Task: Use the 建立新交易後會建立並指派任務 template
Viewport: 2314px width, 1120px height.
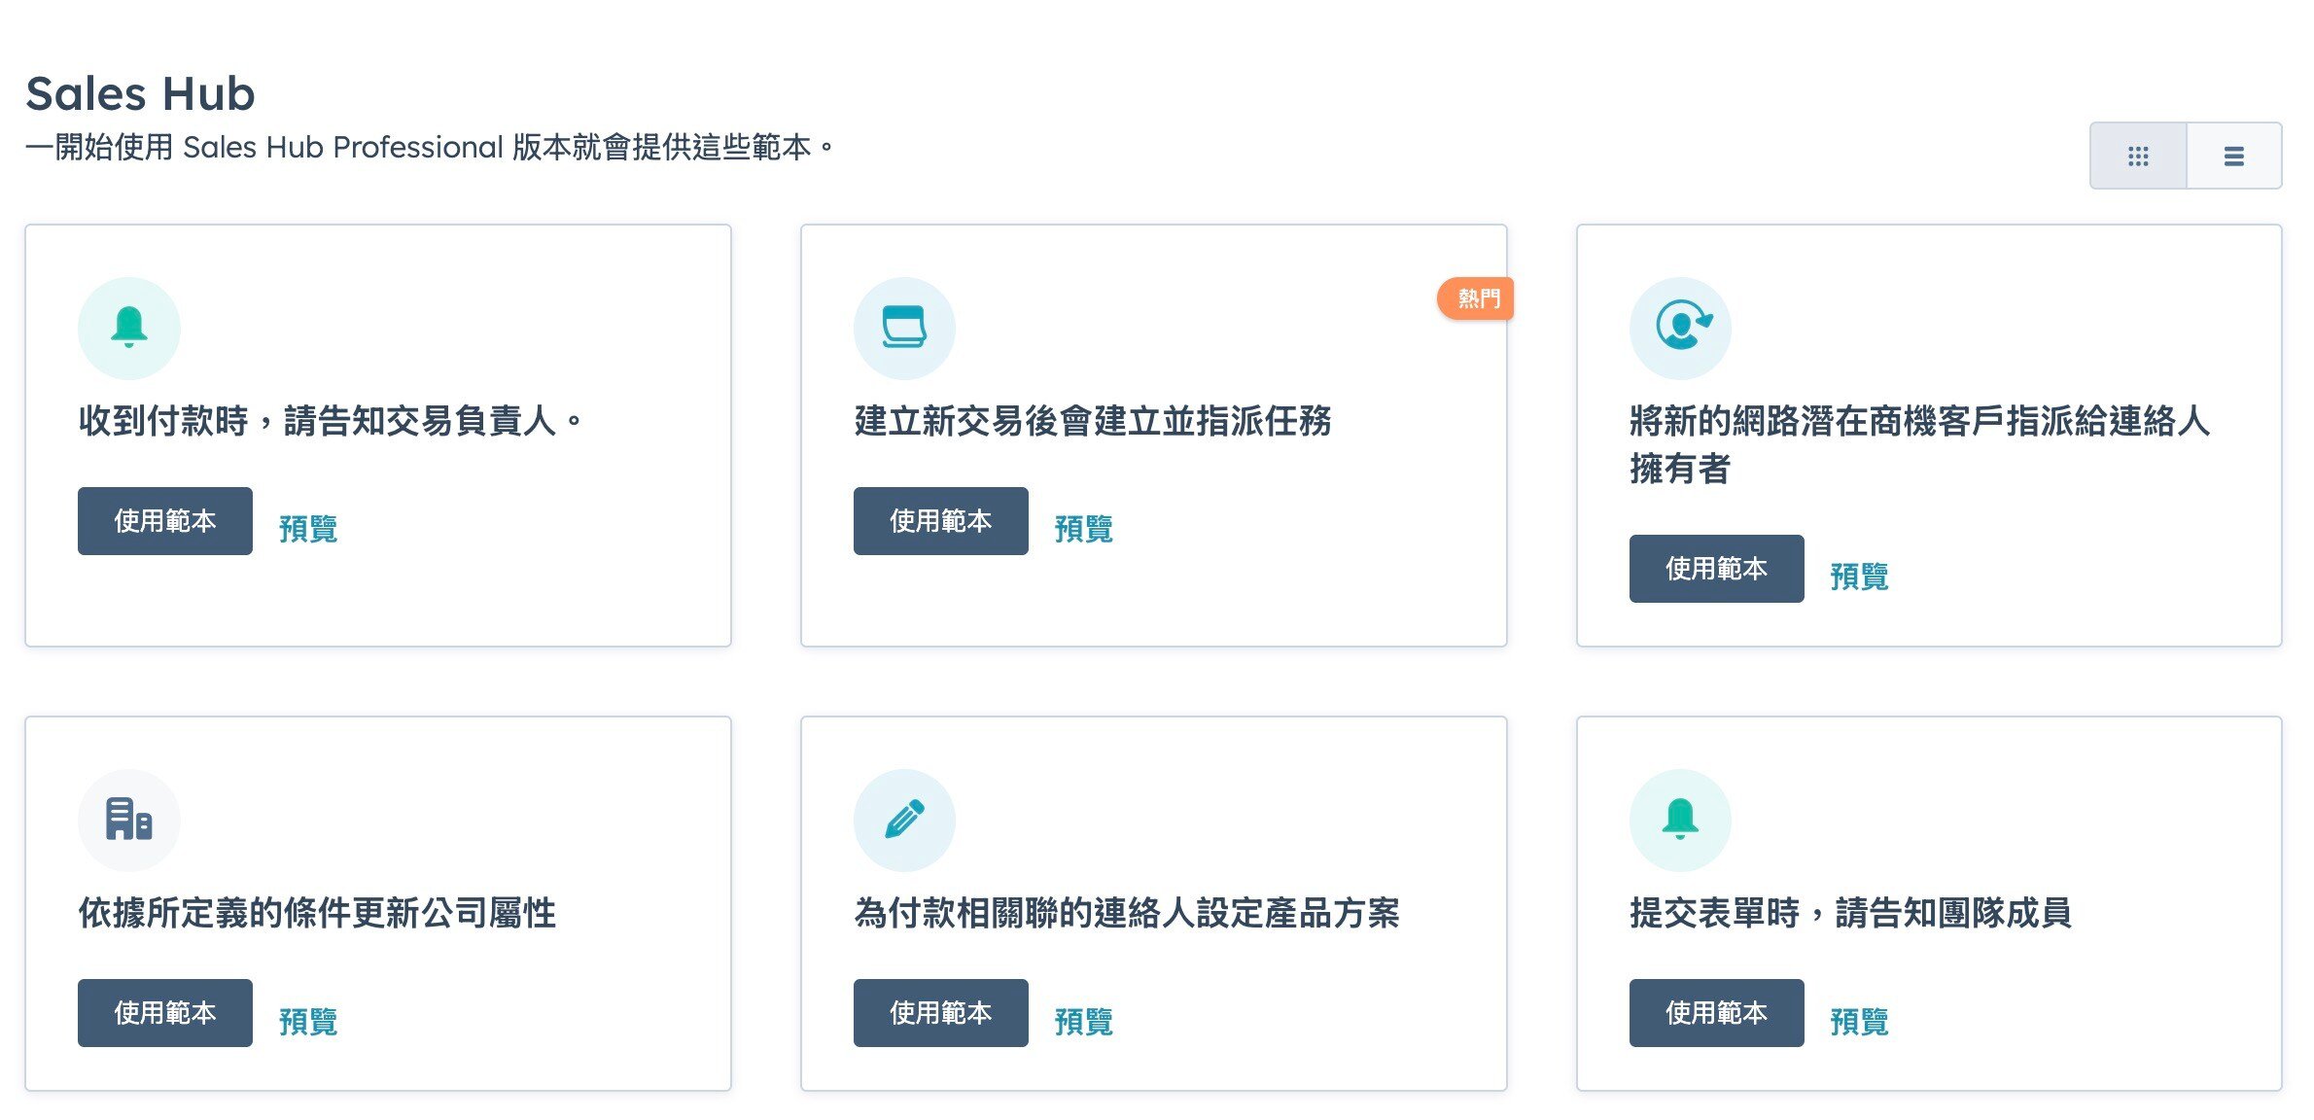Action: [939, 521]
